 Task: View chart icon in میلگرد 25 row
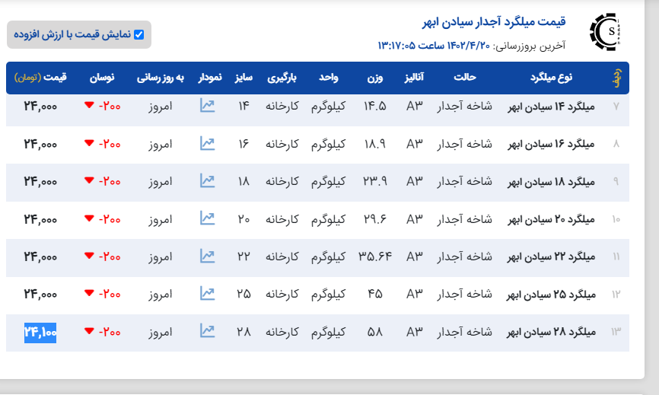pos(207,293)
